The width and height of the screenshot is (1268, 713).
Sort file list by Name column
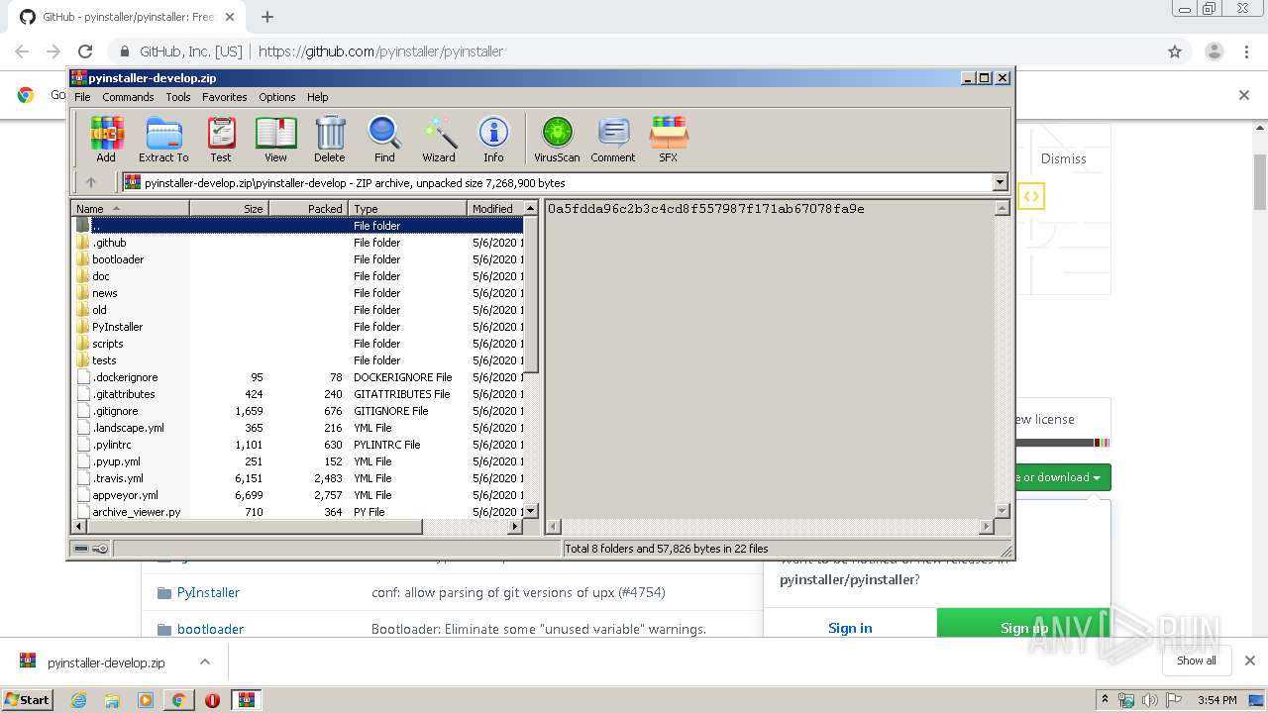pyautogui.click(x=130, y=209)
